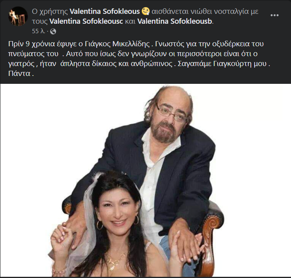Click the word γιατρός in post text
Image resolution: width=291 pixels, height=278 pixels.
(x=21, y=64)
